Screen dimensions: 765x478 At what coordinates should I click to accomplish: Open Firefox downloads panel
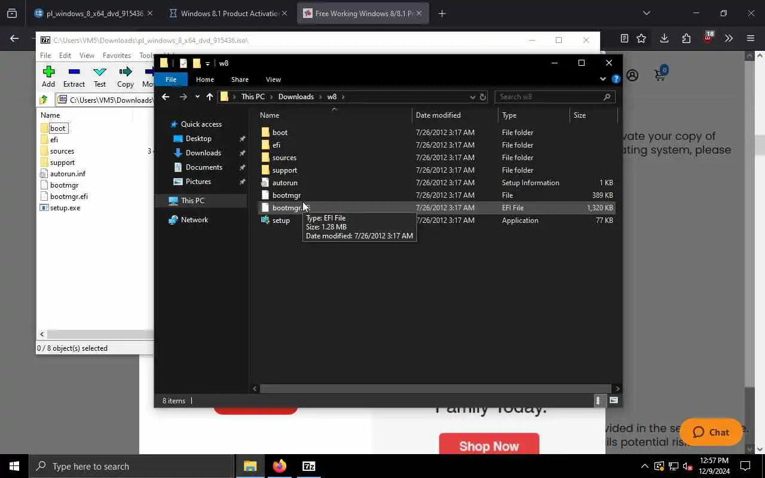664,38
